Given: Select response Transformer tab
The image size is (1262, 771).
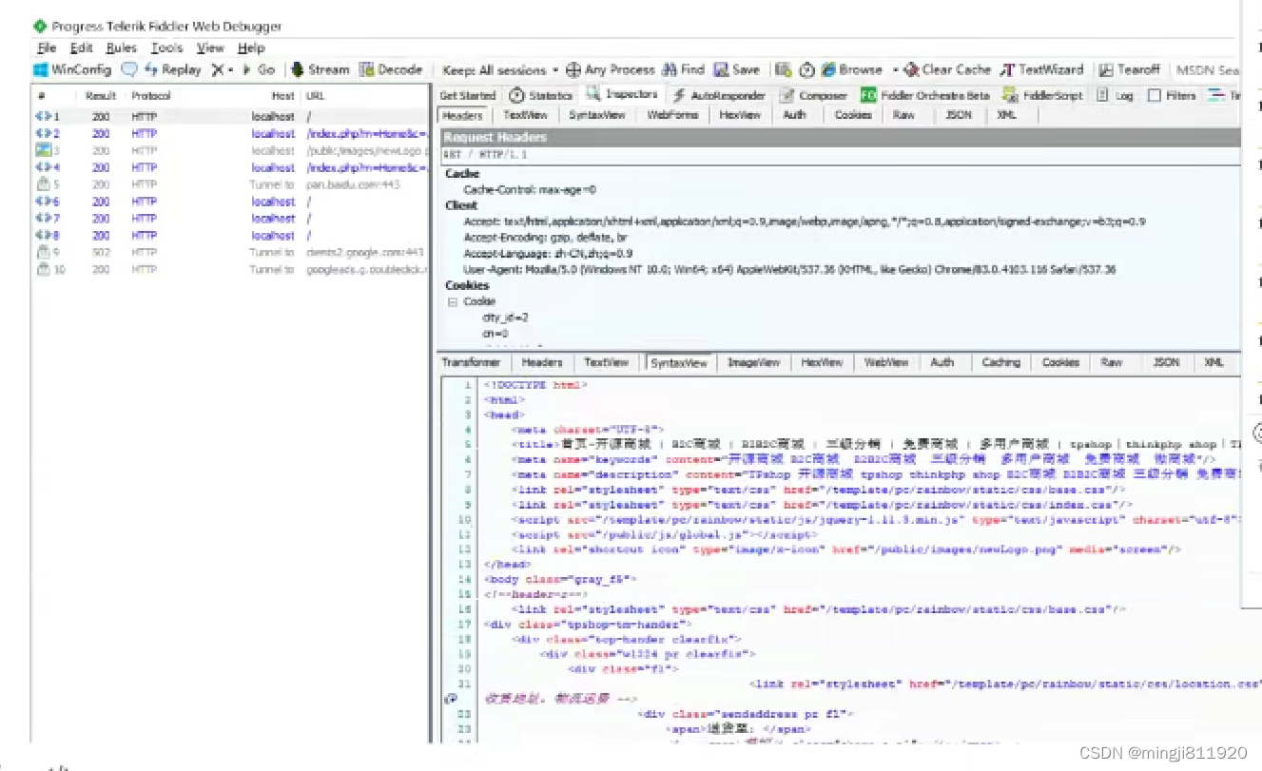Looking at the screenshot, I should pos(471,362).
